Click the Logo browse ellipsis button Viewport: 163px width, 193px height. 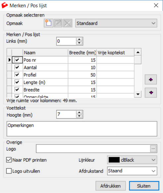click(x=153, y=149)
